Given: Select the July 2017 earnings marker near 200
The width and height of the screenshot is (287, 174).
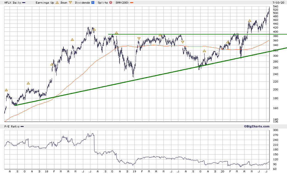Looking at the screenshot, I should (x=6, y=90).
